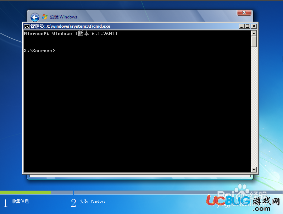Click the Microsoft Windows version text line
283x214 pixels.
pos(71,34)
